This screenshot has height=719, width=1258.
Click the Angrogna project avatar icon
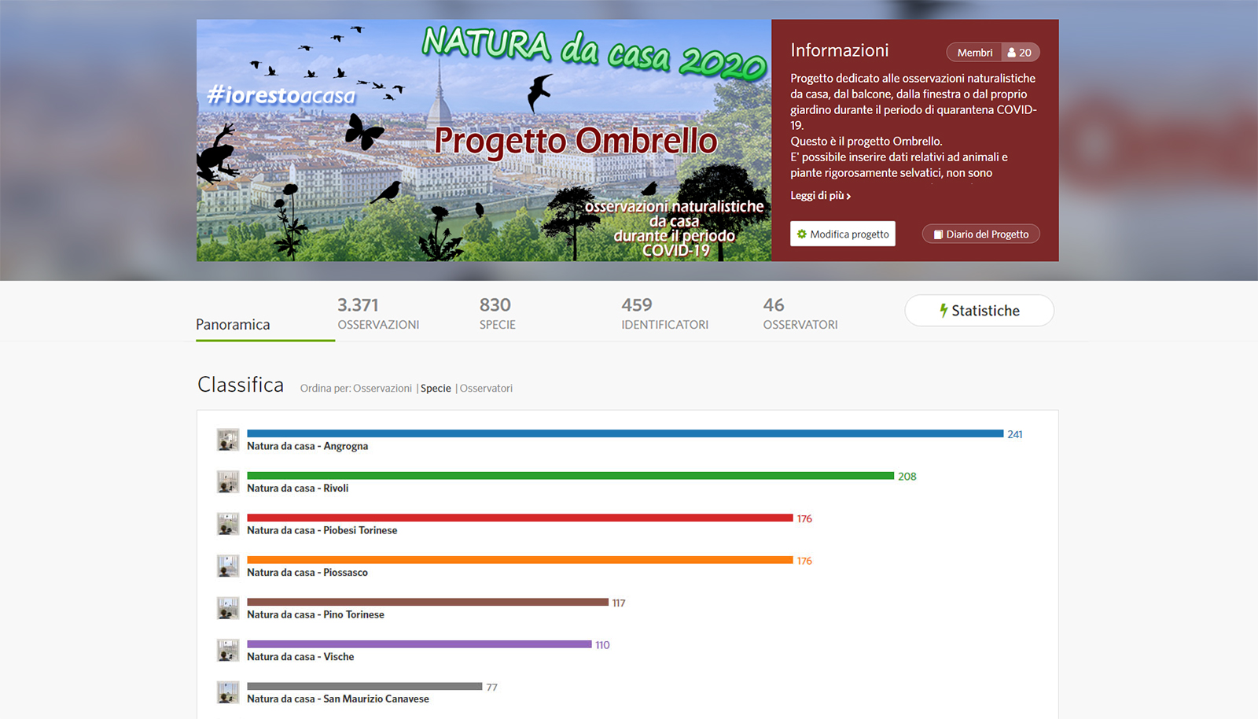point(228,440)
